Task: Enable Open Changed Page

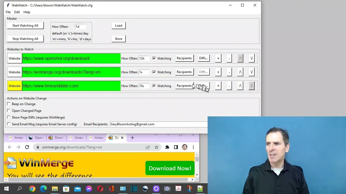Action: [9, 111]
